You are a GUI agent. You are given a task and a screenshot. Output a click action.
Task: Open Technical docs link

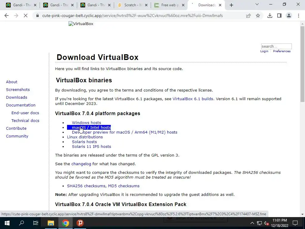(x=25, y=121)
